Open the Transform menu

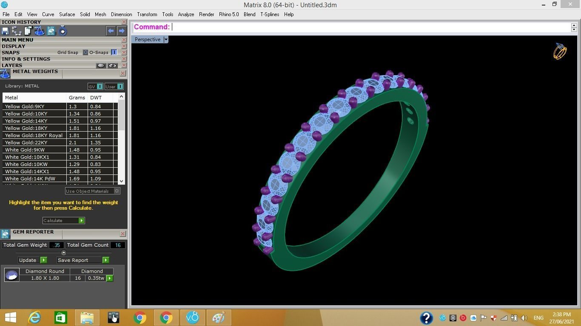[x=147, y=14]
